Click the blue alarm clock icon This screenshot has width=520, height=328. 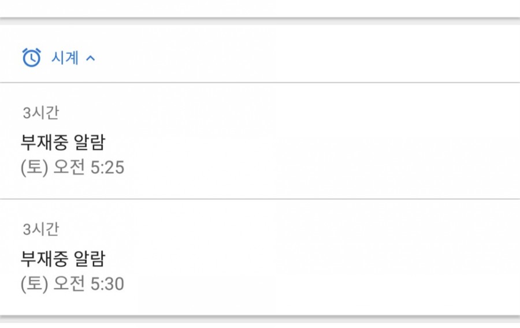click(x=32, y=57)
